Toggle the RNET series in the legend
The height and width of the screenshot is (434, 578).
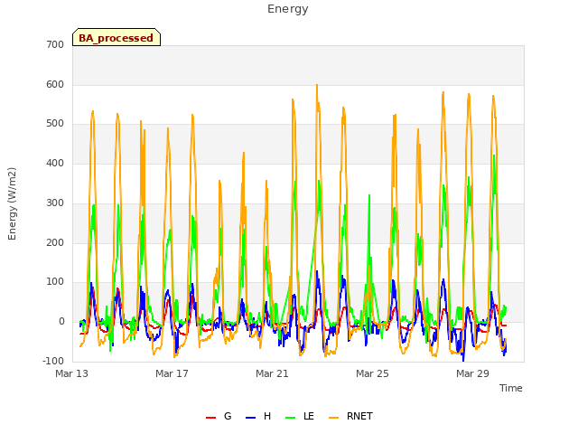(350, 416)
